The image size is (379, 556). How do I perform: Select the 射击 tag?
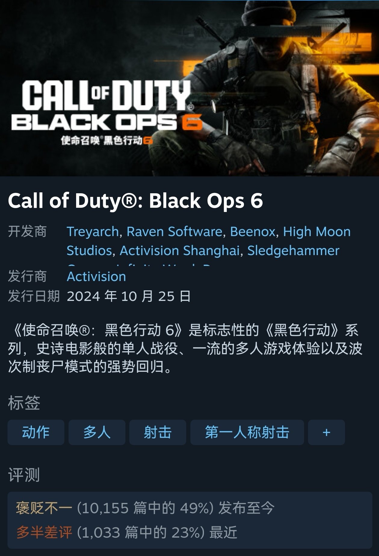[158, 432]
